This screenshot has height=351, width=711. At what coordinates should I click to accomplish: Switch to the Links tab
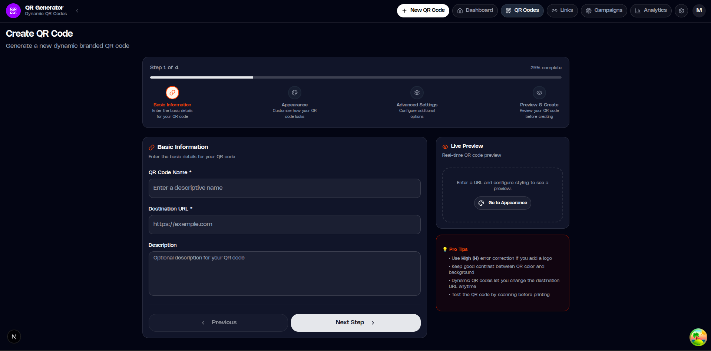coord(562,11)
